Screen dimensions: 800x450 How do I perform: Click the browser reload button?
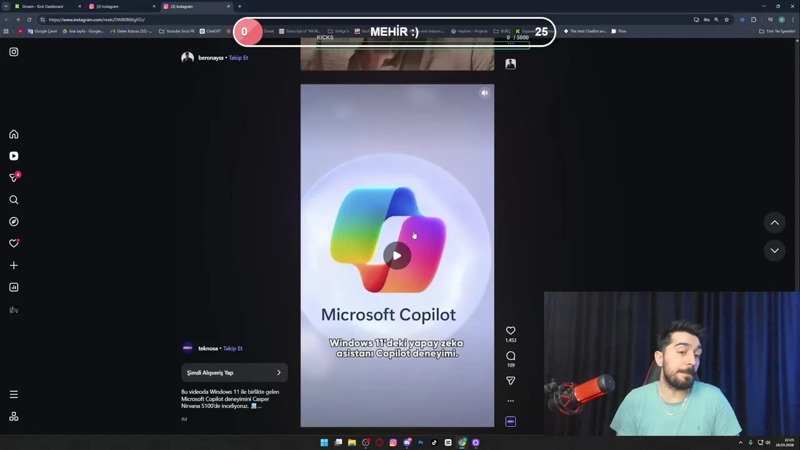click(29, 19)
